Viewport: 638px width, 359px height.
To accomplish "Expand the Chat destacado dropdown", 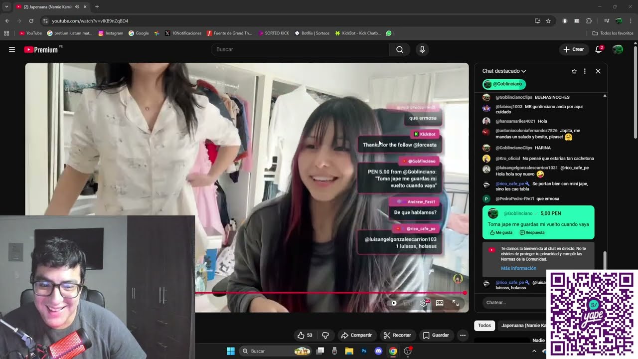I will (x=504, y=71).
